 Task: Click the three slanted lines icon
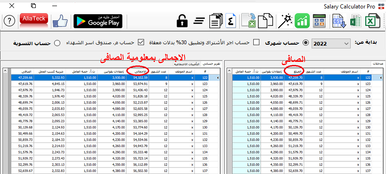click(x=199, y=21)
